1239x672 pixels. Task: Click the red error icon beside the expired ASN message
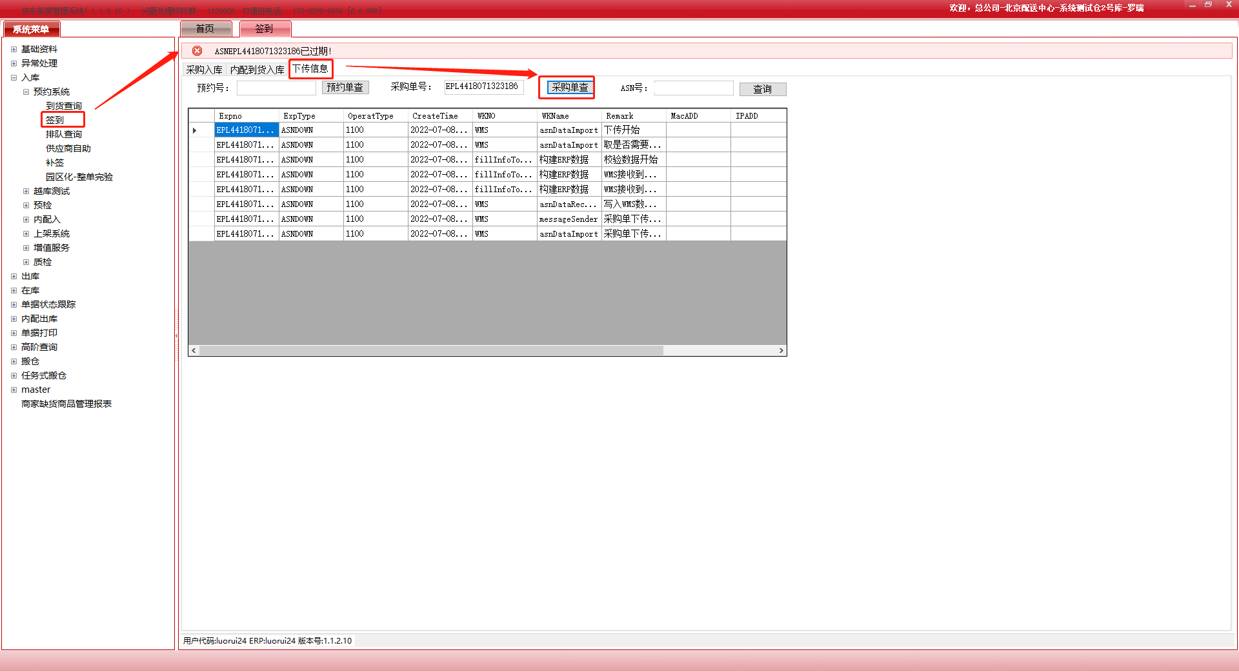197,51
